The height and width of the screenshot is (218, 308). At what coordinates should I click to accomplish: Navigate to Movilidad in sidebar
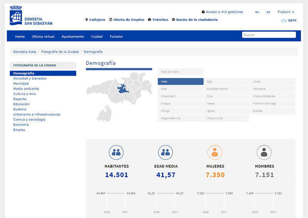click(21, 83)
